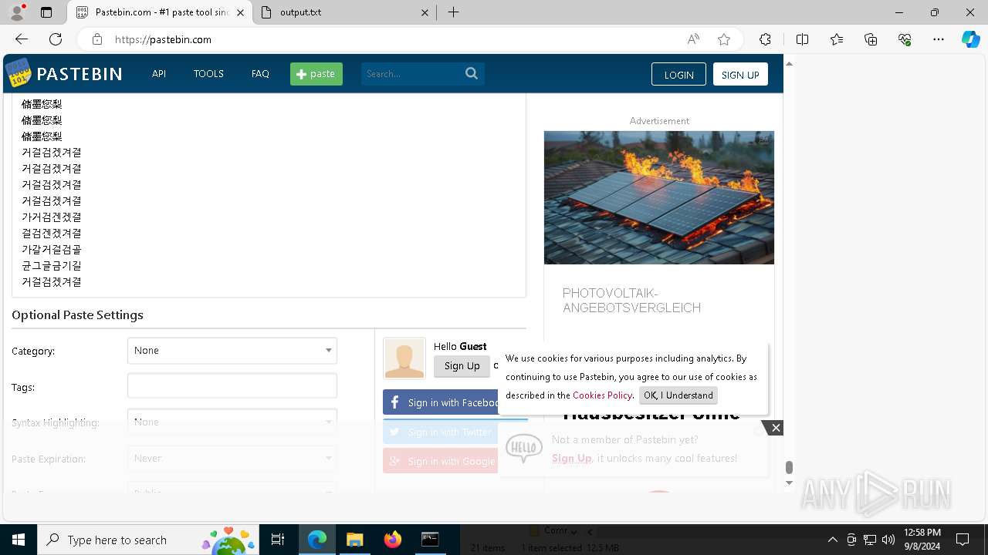Viewport: 988px width, 555px height.
Task: Accept cookies with OK, I Understand
Action: click(678, 395)
